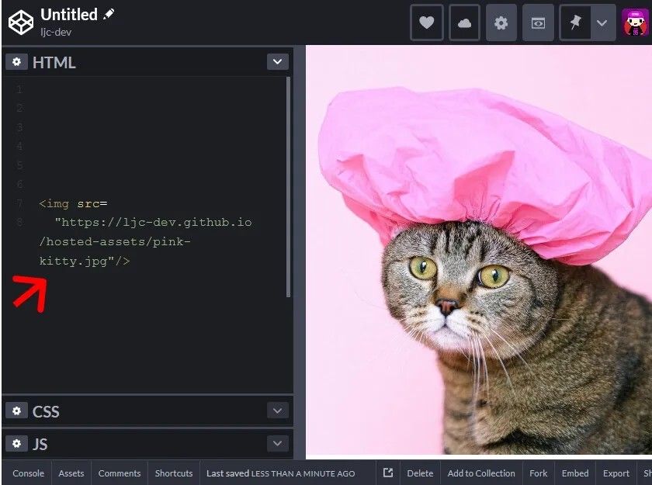The image size is (652, 485).
Task: Click the change view layout icon
Action: tap(538, 23)
